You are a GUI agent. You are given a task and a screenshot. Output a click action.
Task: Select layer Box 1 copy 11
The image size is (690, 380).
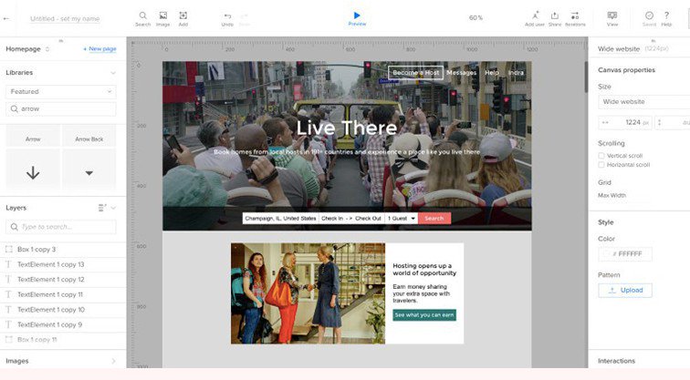(63, 340)
